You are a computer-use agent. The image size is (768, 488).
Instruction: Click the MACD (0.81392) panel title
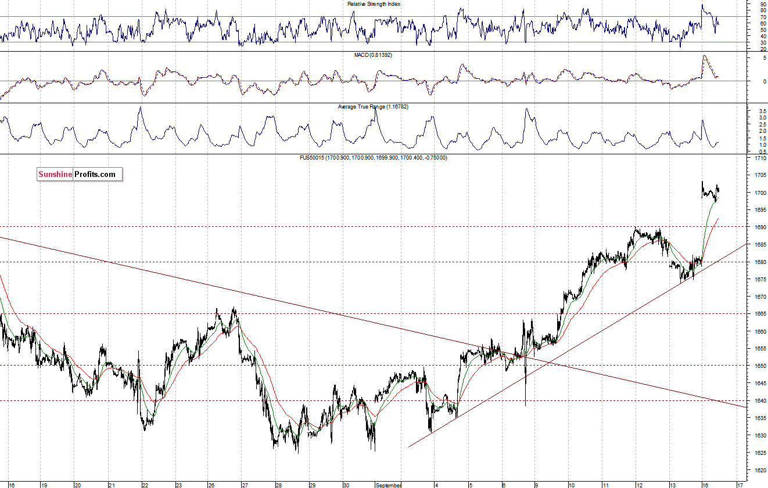pos(374,55)
